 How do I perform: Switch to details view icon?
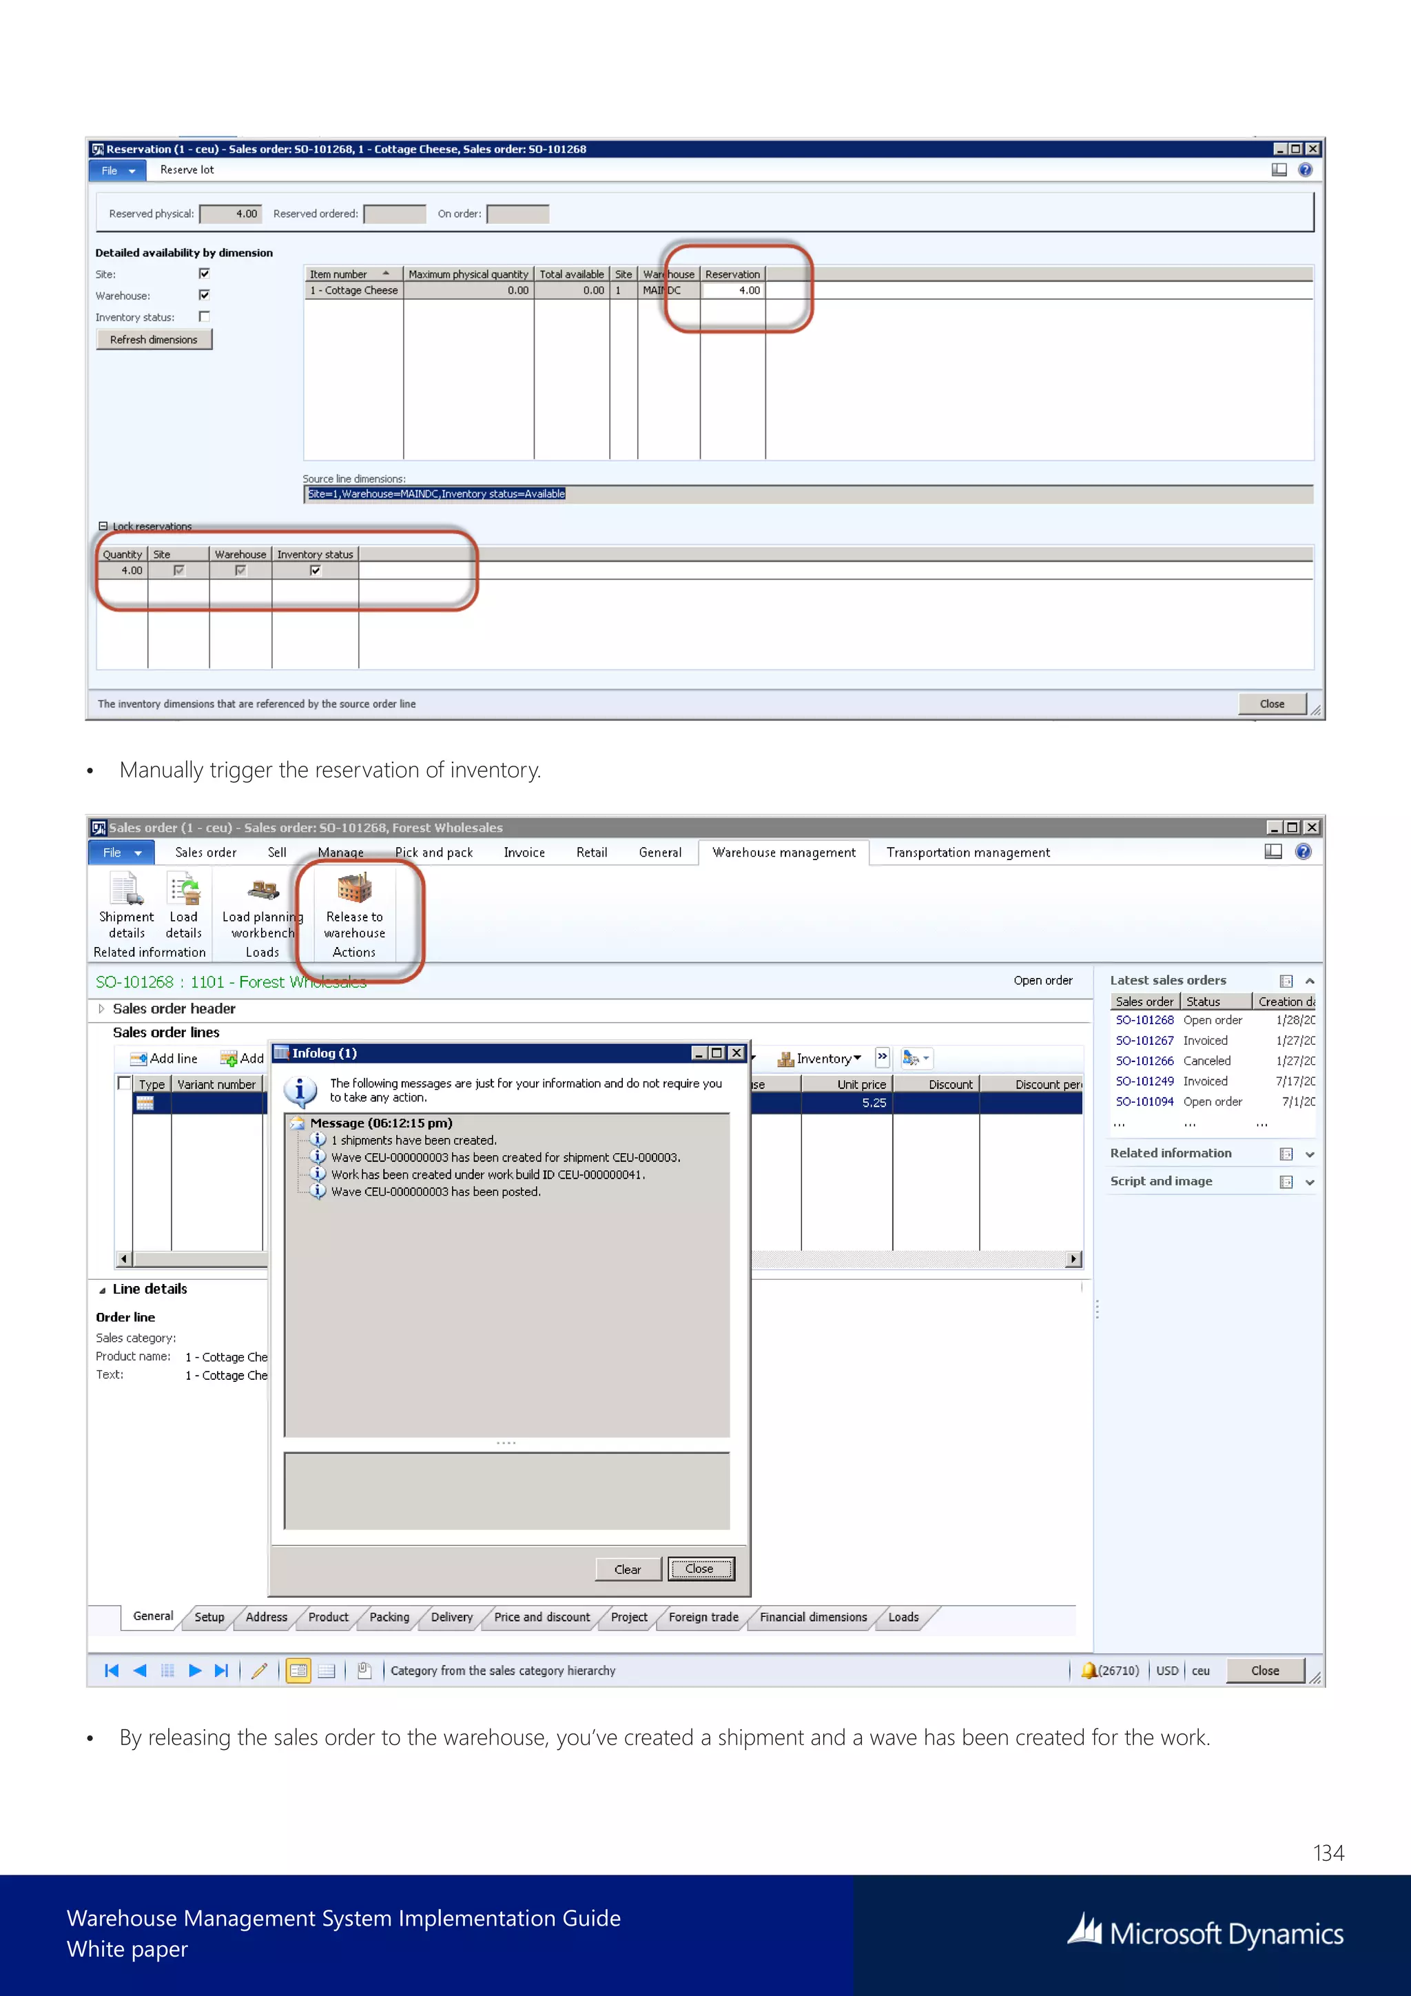tap(298, 1670)
